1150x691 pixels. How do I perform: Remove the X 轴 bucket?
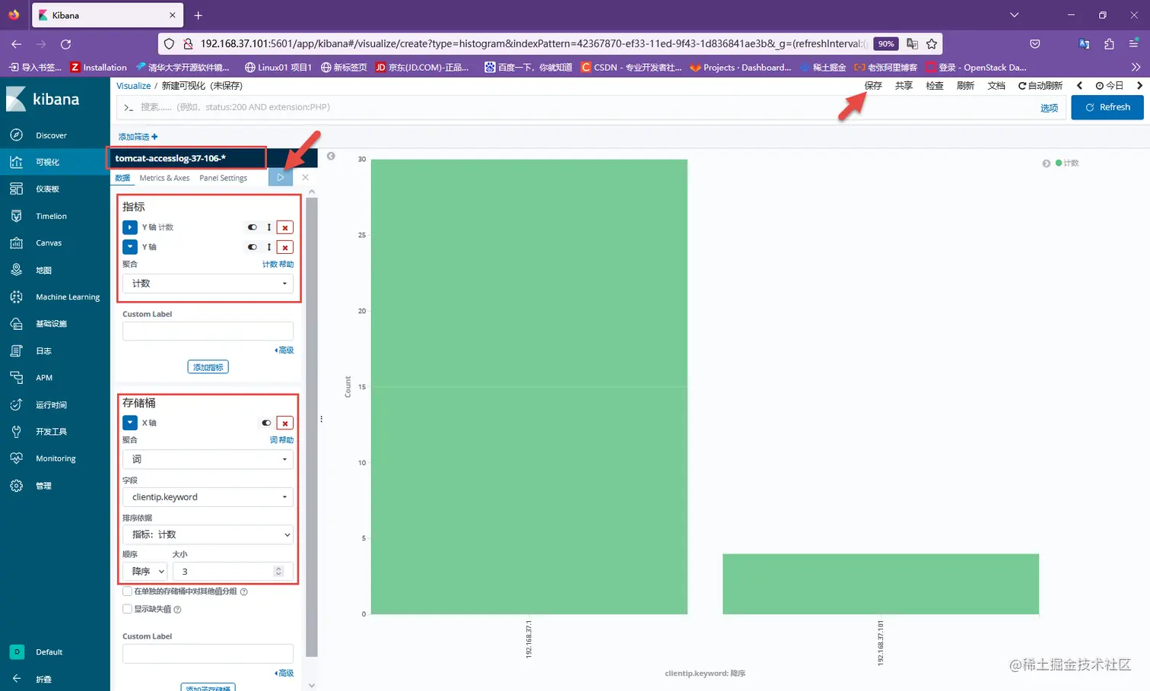[285, 423]
